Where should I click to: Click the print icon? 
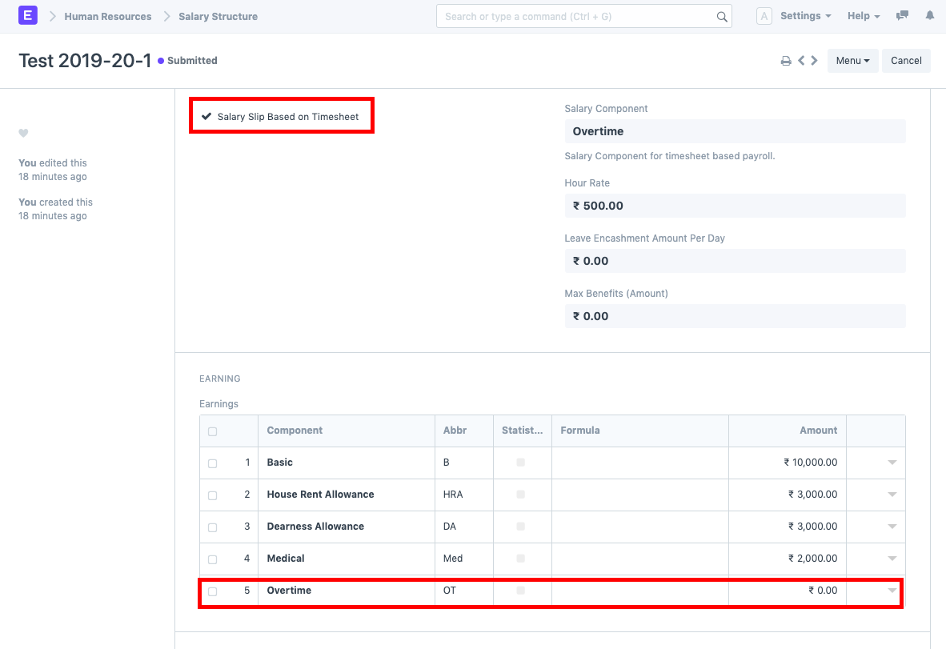786,61
